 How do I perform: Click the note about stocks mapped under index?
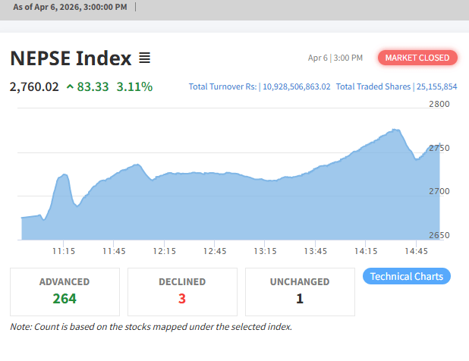[x=151, y=327]
